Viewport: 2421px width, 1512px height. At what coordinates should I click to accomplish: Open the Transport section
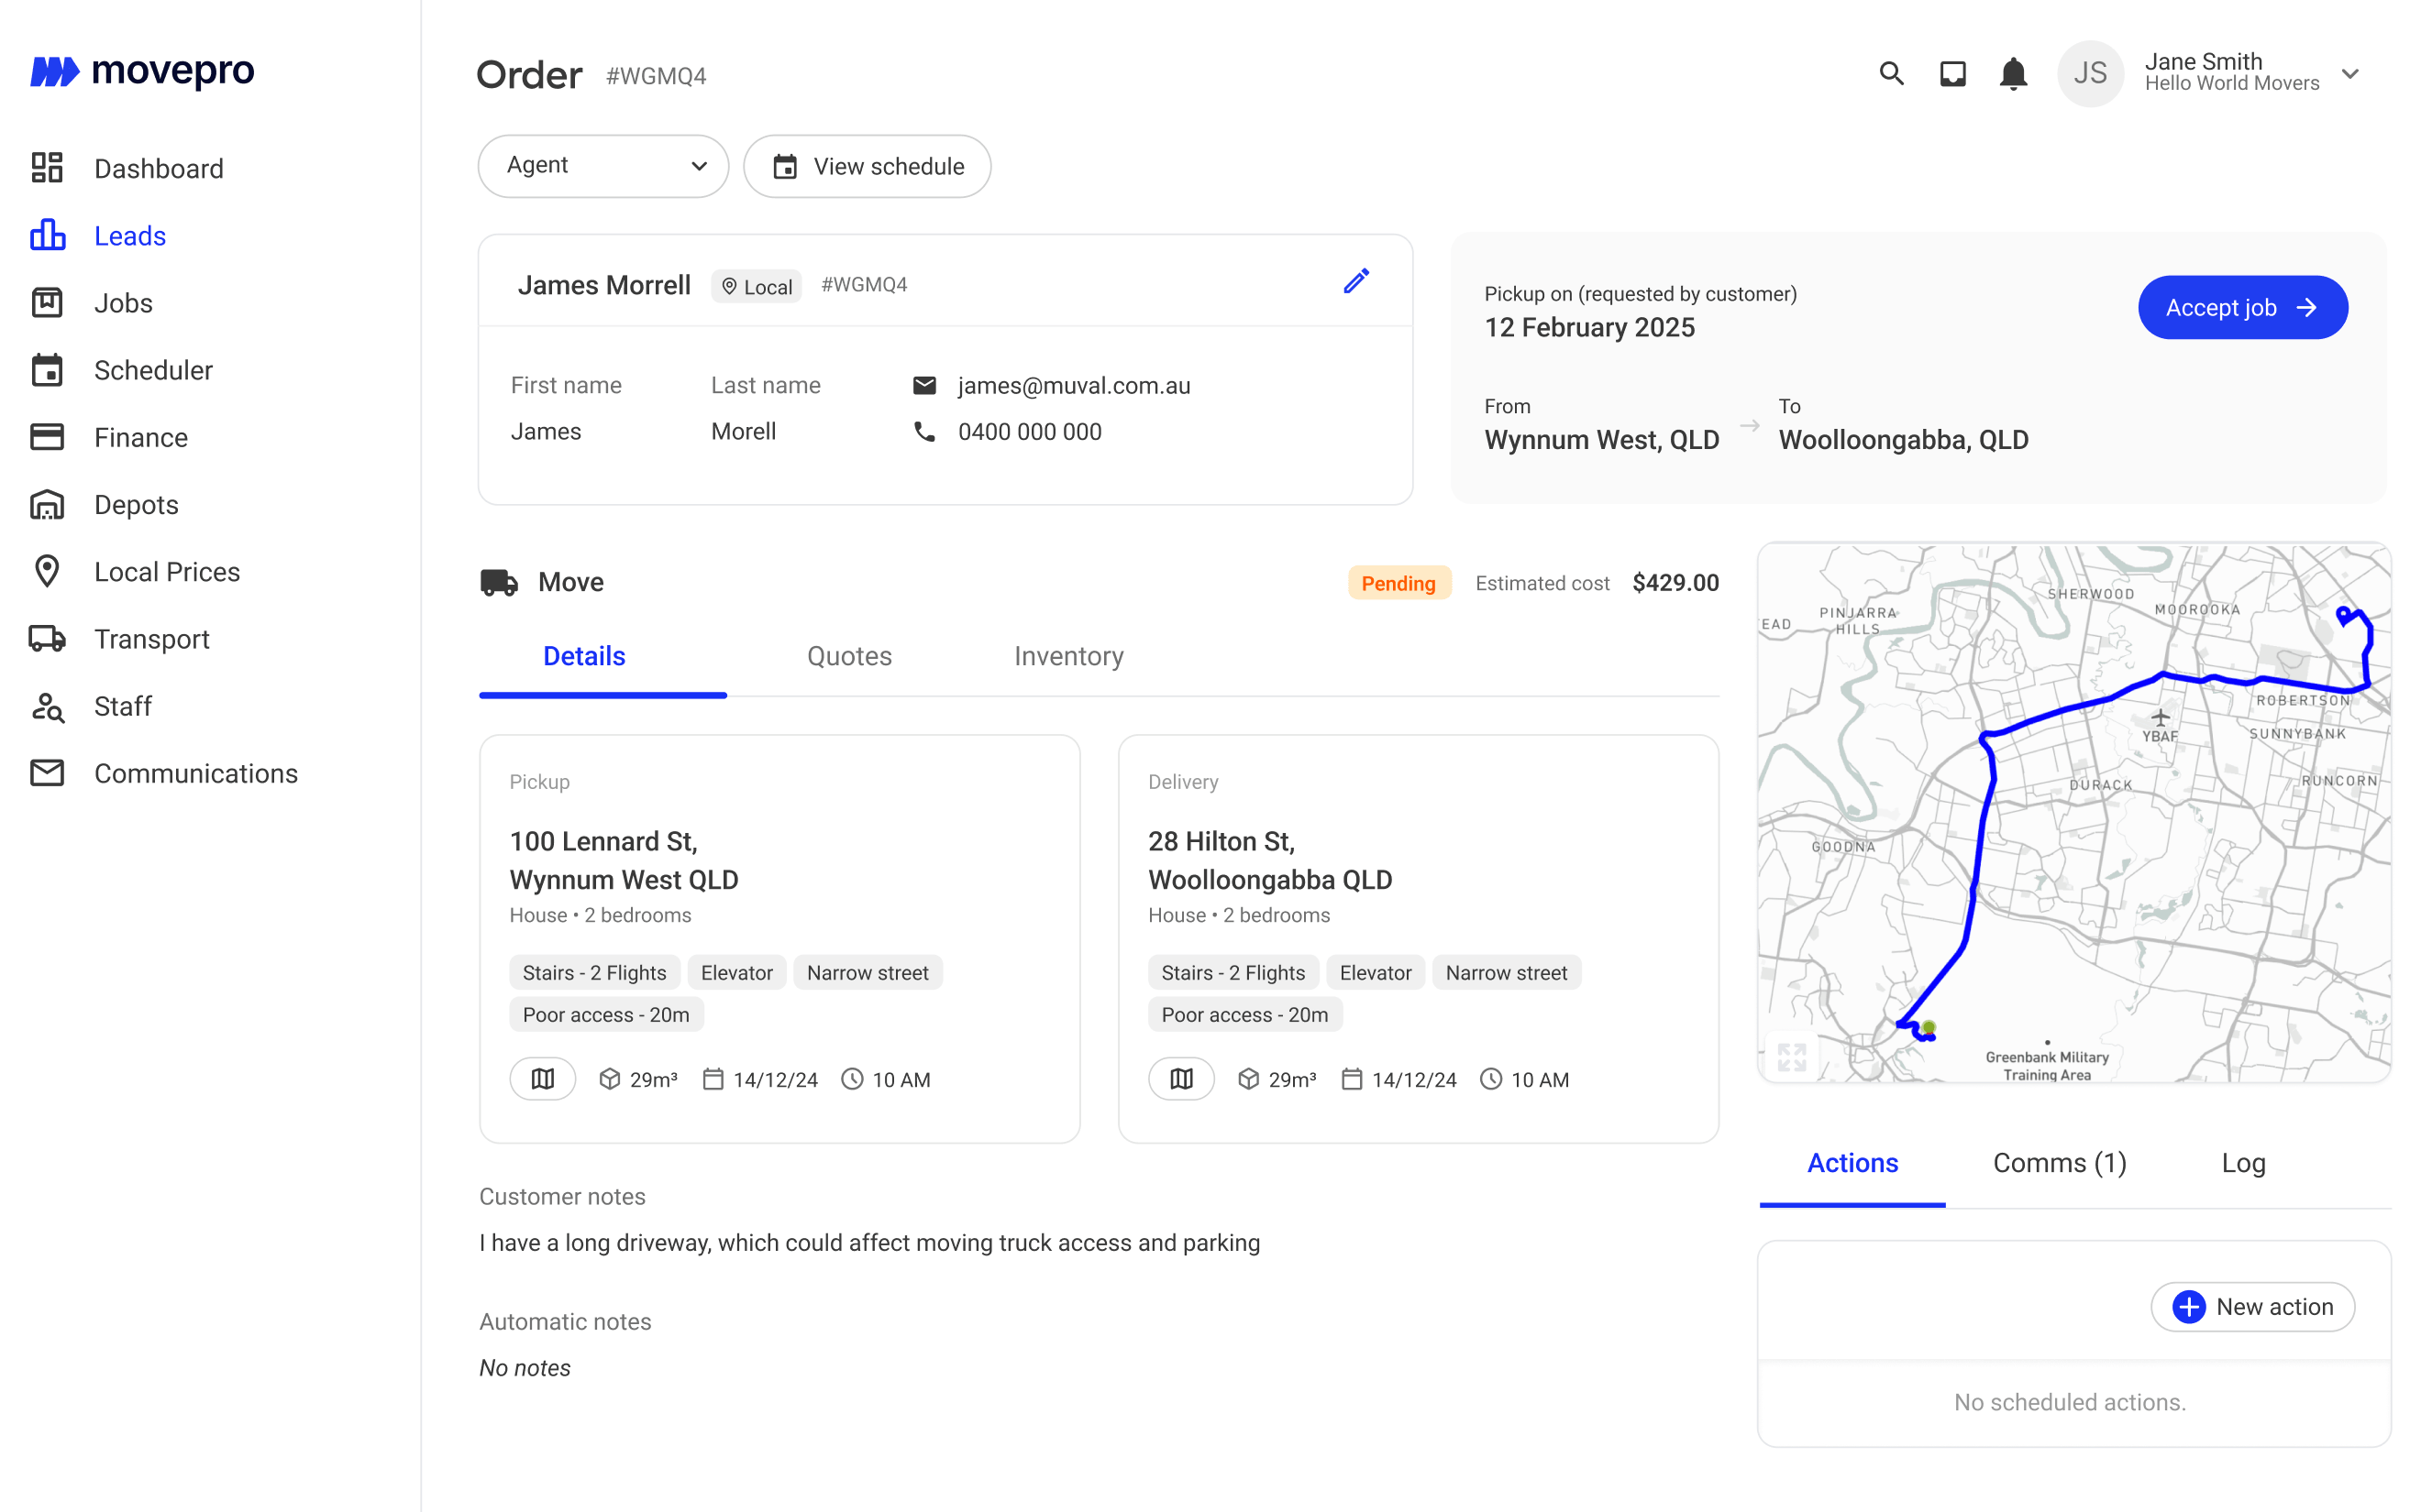(151, 639)
